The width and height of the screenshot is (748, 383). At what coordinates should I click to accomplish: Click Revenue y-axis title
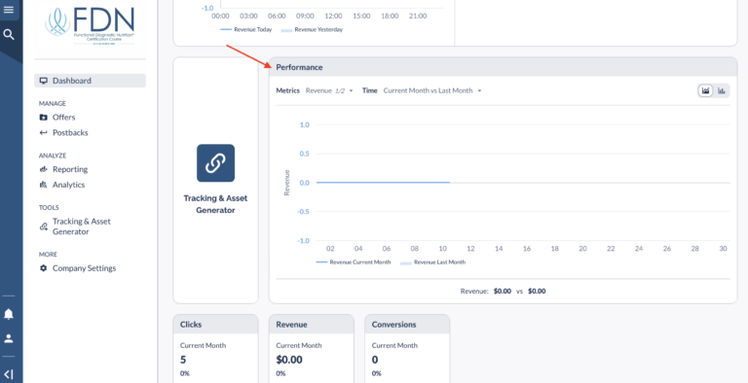[286, 183]
